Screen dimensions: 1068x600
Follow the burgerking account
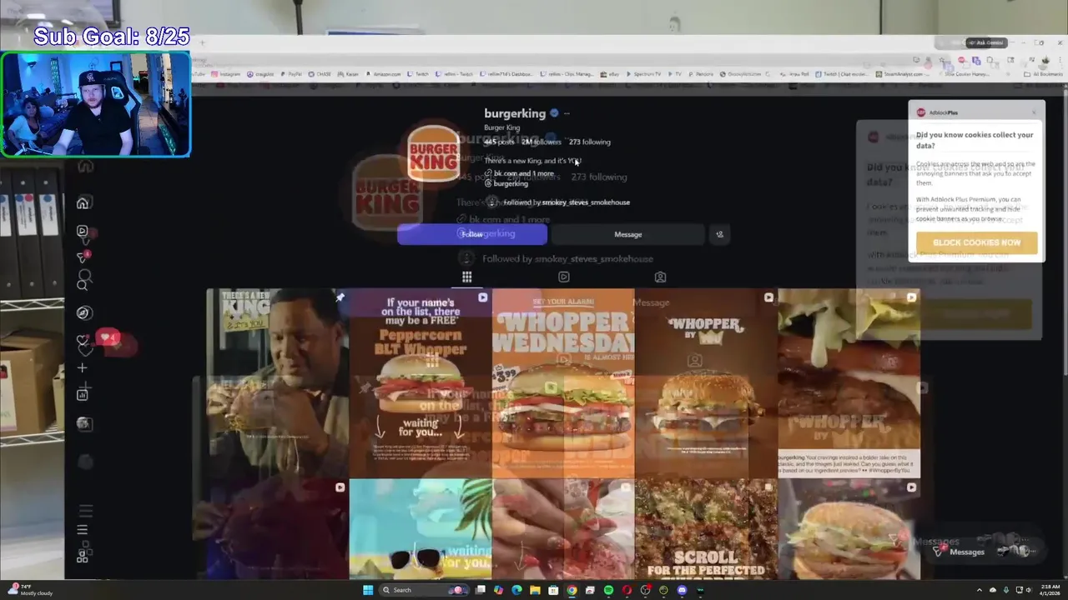472,234
